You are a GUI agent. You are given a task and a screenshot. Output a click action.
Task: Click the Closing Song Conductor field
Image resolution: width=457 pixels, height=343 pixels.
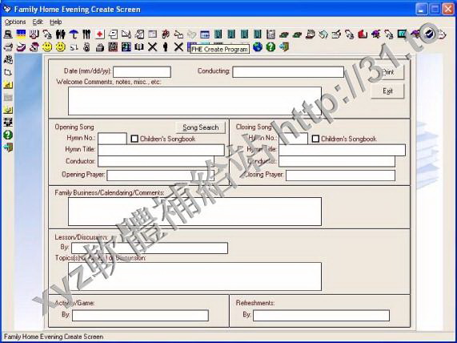337,161
